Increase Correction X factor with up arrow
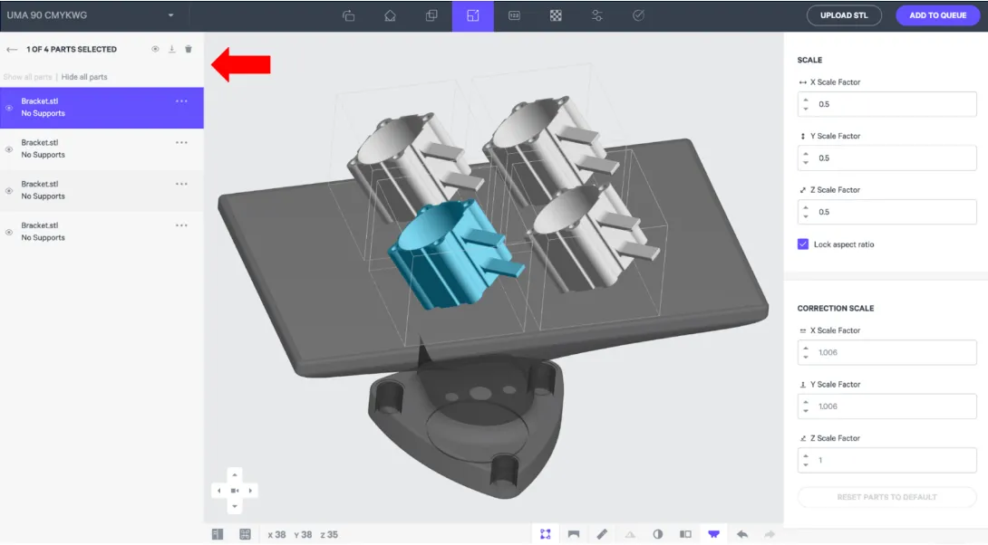The image size is (988, 545). coord(806,349)
